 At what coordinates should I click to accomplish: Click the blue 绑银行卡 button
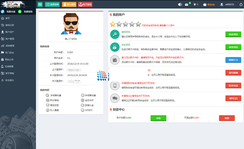pos(233,60)
